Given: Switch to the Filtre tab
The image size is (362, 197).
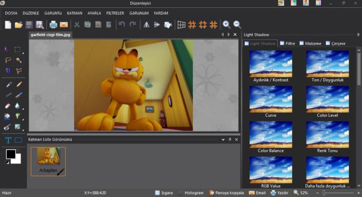Looking at the screenshot, I should pos(288,43).
